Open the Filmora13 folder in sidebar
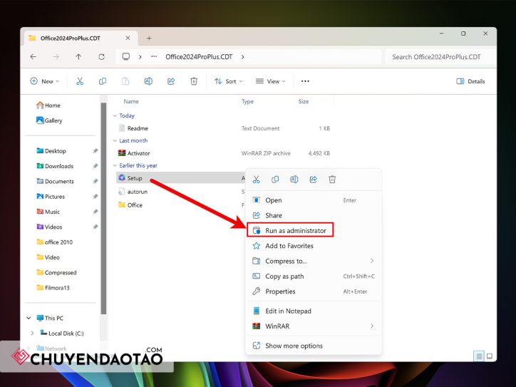Viewport: 516px width, 387px height. coord(53,288)
